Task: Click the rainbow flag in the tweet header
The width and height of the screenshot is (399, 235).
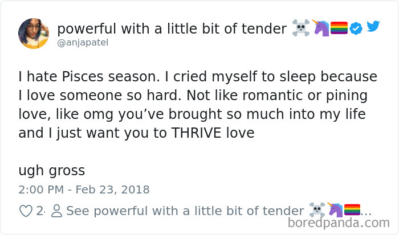Action: click(x=339, y=27)
